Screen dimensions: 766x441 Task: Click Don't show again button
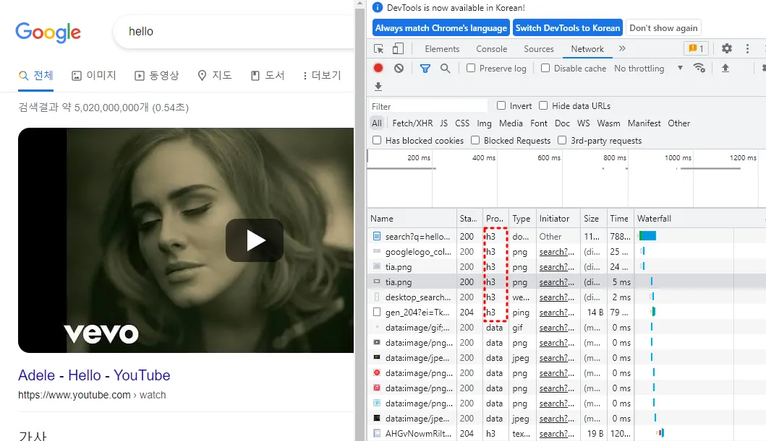pos(663,27)
